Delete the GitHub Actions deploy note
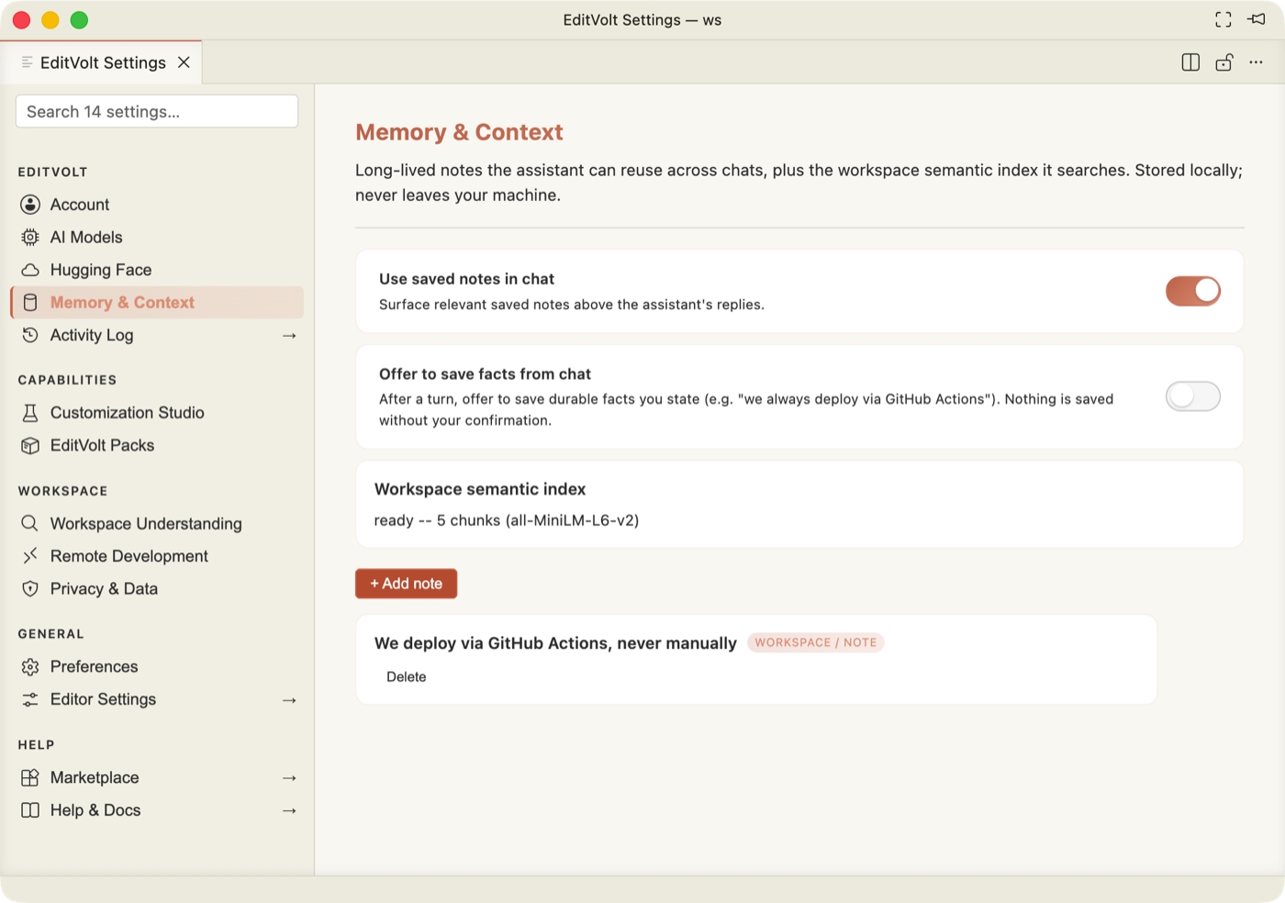The image size is (1285, 903). pyautogui.click(x=407, y=677)
